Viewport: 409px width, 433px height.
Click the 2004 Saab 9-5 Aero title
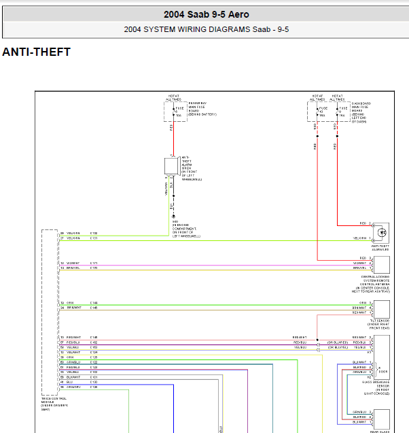coord(204,14)
